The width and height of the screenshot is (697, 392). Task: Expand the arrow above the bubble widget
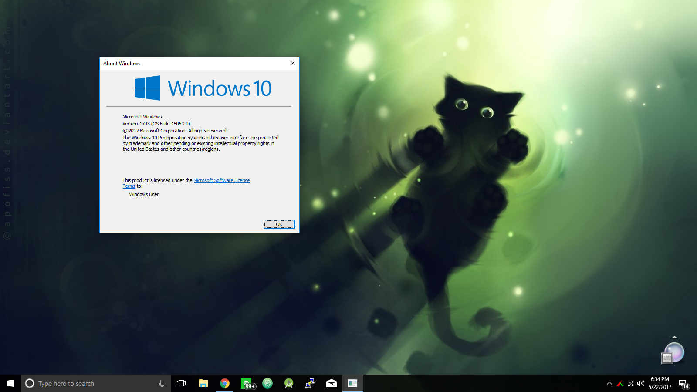pos(674,337)
